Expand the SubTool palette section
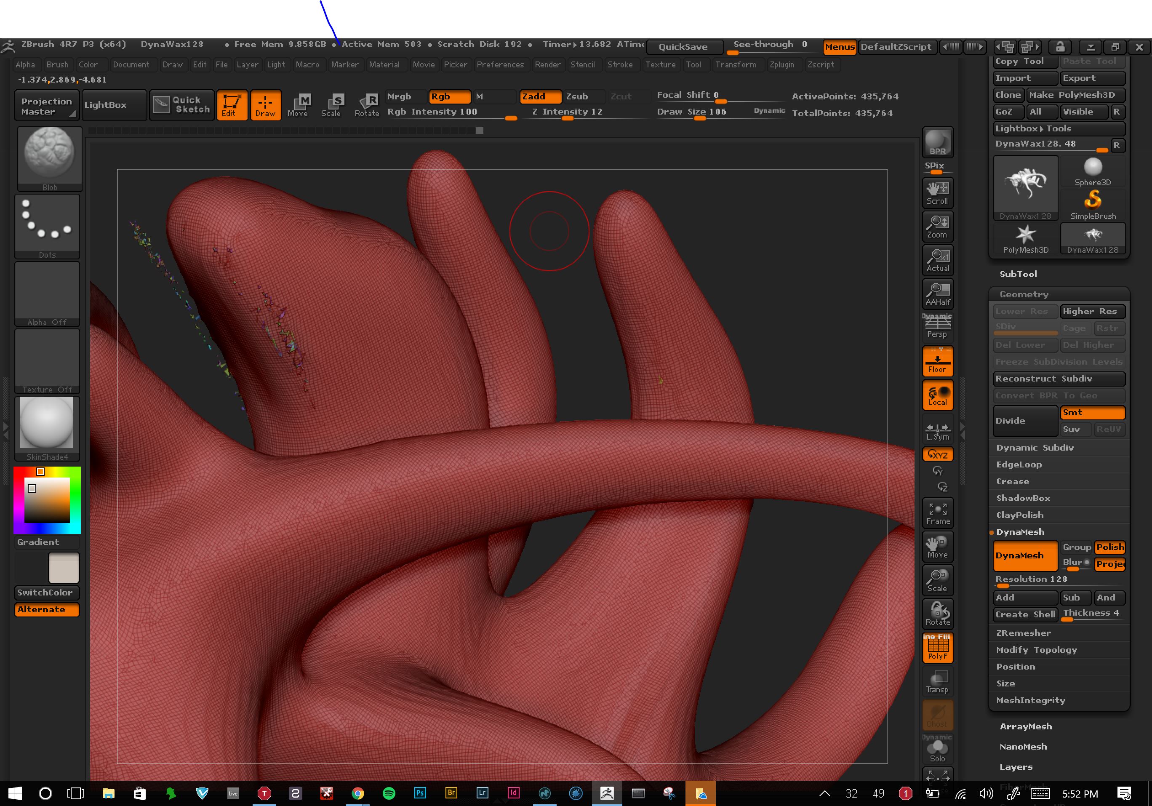This screenshot has width=1152, height=806. tap(1018, 274)
